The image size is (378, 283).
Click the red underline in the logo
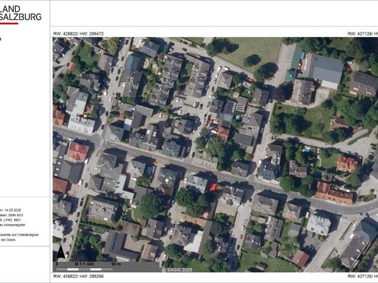[9, 24]
